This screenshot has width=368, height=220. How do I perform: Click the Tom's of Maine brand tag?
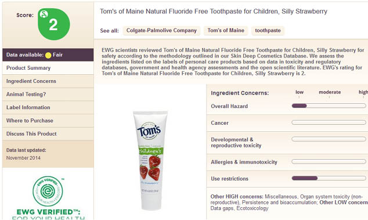[226, 31]
